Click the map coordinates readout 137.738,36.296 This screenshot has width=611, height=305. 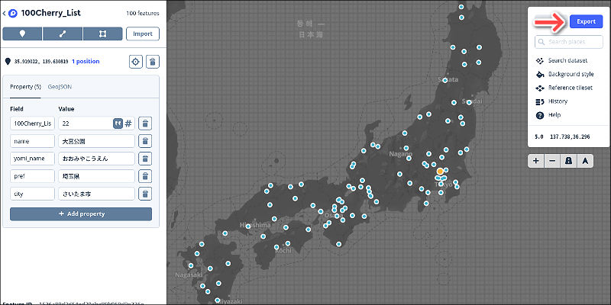(x=570, y=137)
